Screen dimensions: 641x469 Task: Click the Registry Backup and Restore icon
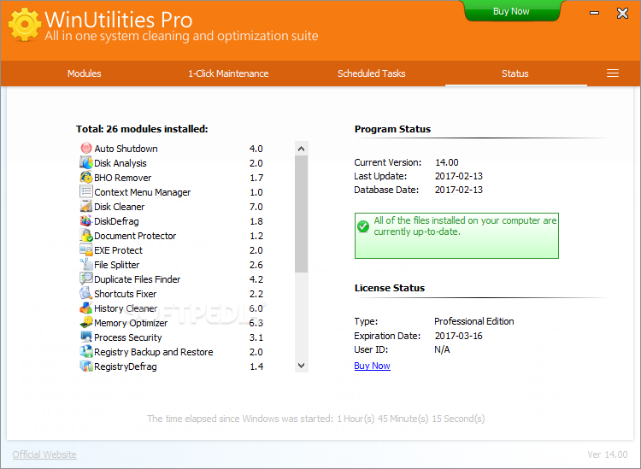click(85, 351)
